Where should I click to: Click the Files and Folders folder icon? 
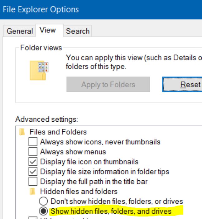click(22, 132)
